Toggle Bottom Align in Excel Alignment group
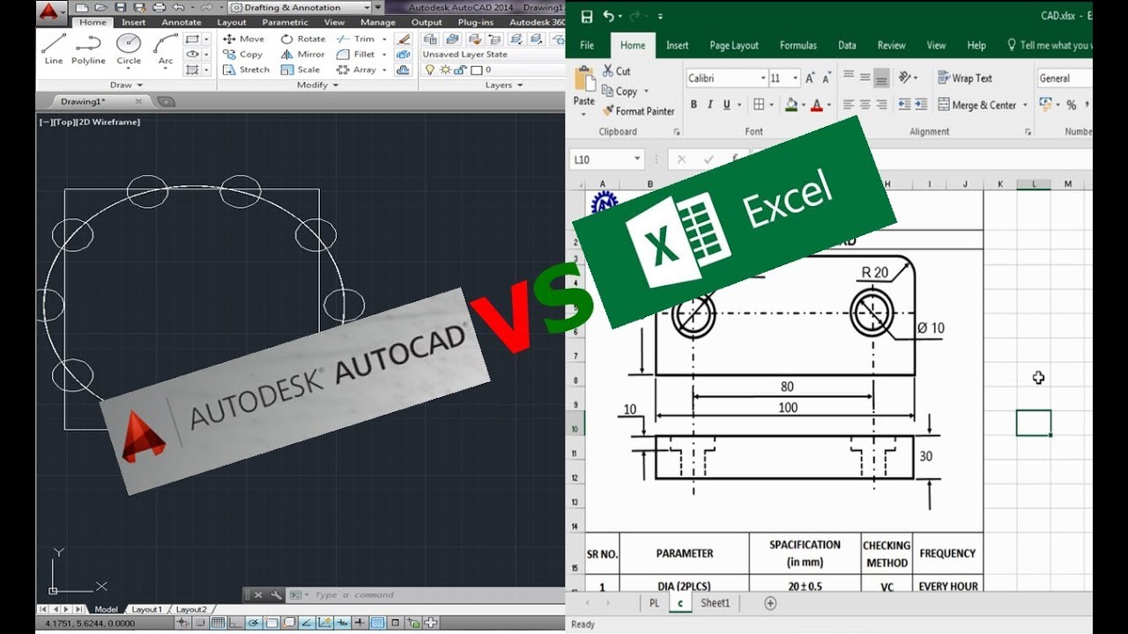Screen dimensions: 1128x634 [882, 78]
